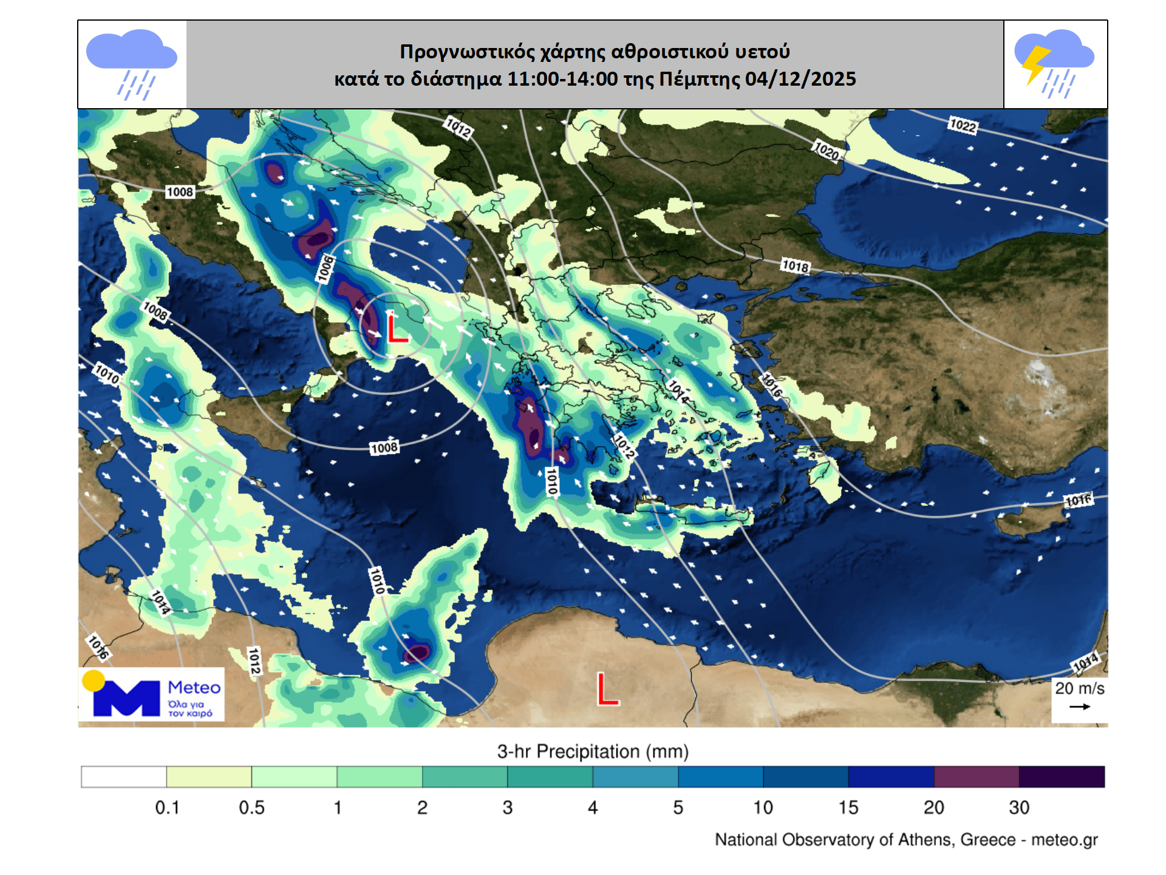The width and height of the screenshot is (1166, 875).
Task: Click the 1020 isobar label
Action: pos(826,150)
